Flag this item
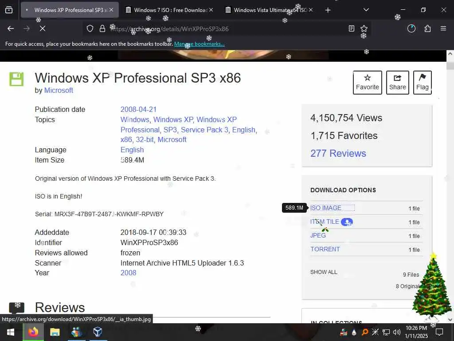 pos(423,83)
